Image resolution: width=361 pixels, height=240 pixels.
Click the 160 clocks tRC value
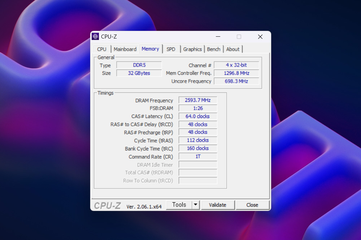[x=198, y=148]
